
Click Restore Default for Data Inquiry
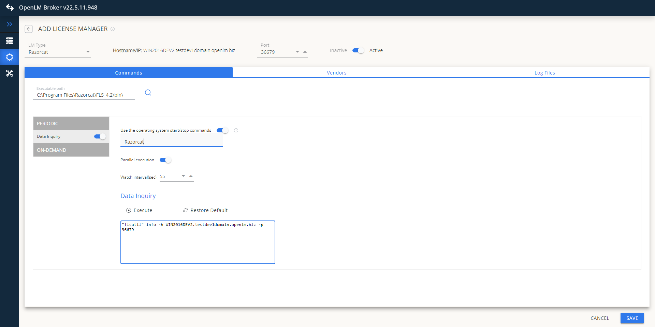pyautogui.click(x=205, y=210)
